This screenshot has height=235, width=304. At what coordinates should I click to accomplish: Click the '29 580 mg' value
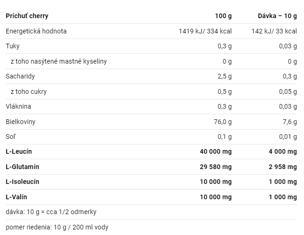point(216,167)
